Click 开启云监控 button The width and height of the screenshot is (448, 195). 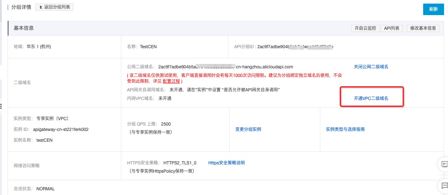click(x=365, y=28)
